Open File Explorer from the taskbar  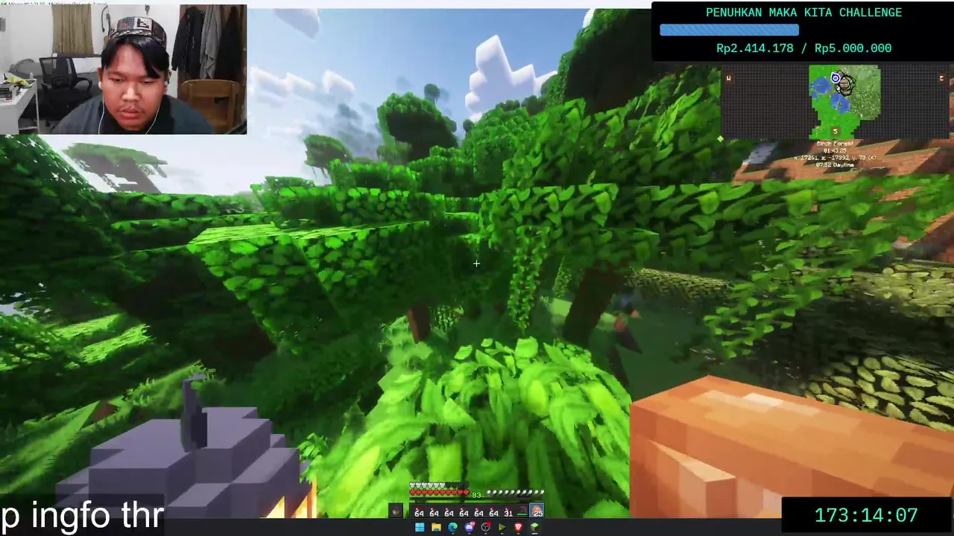pos(436,527)
